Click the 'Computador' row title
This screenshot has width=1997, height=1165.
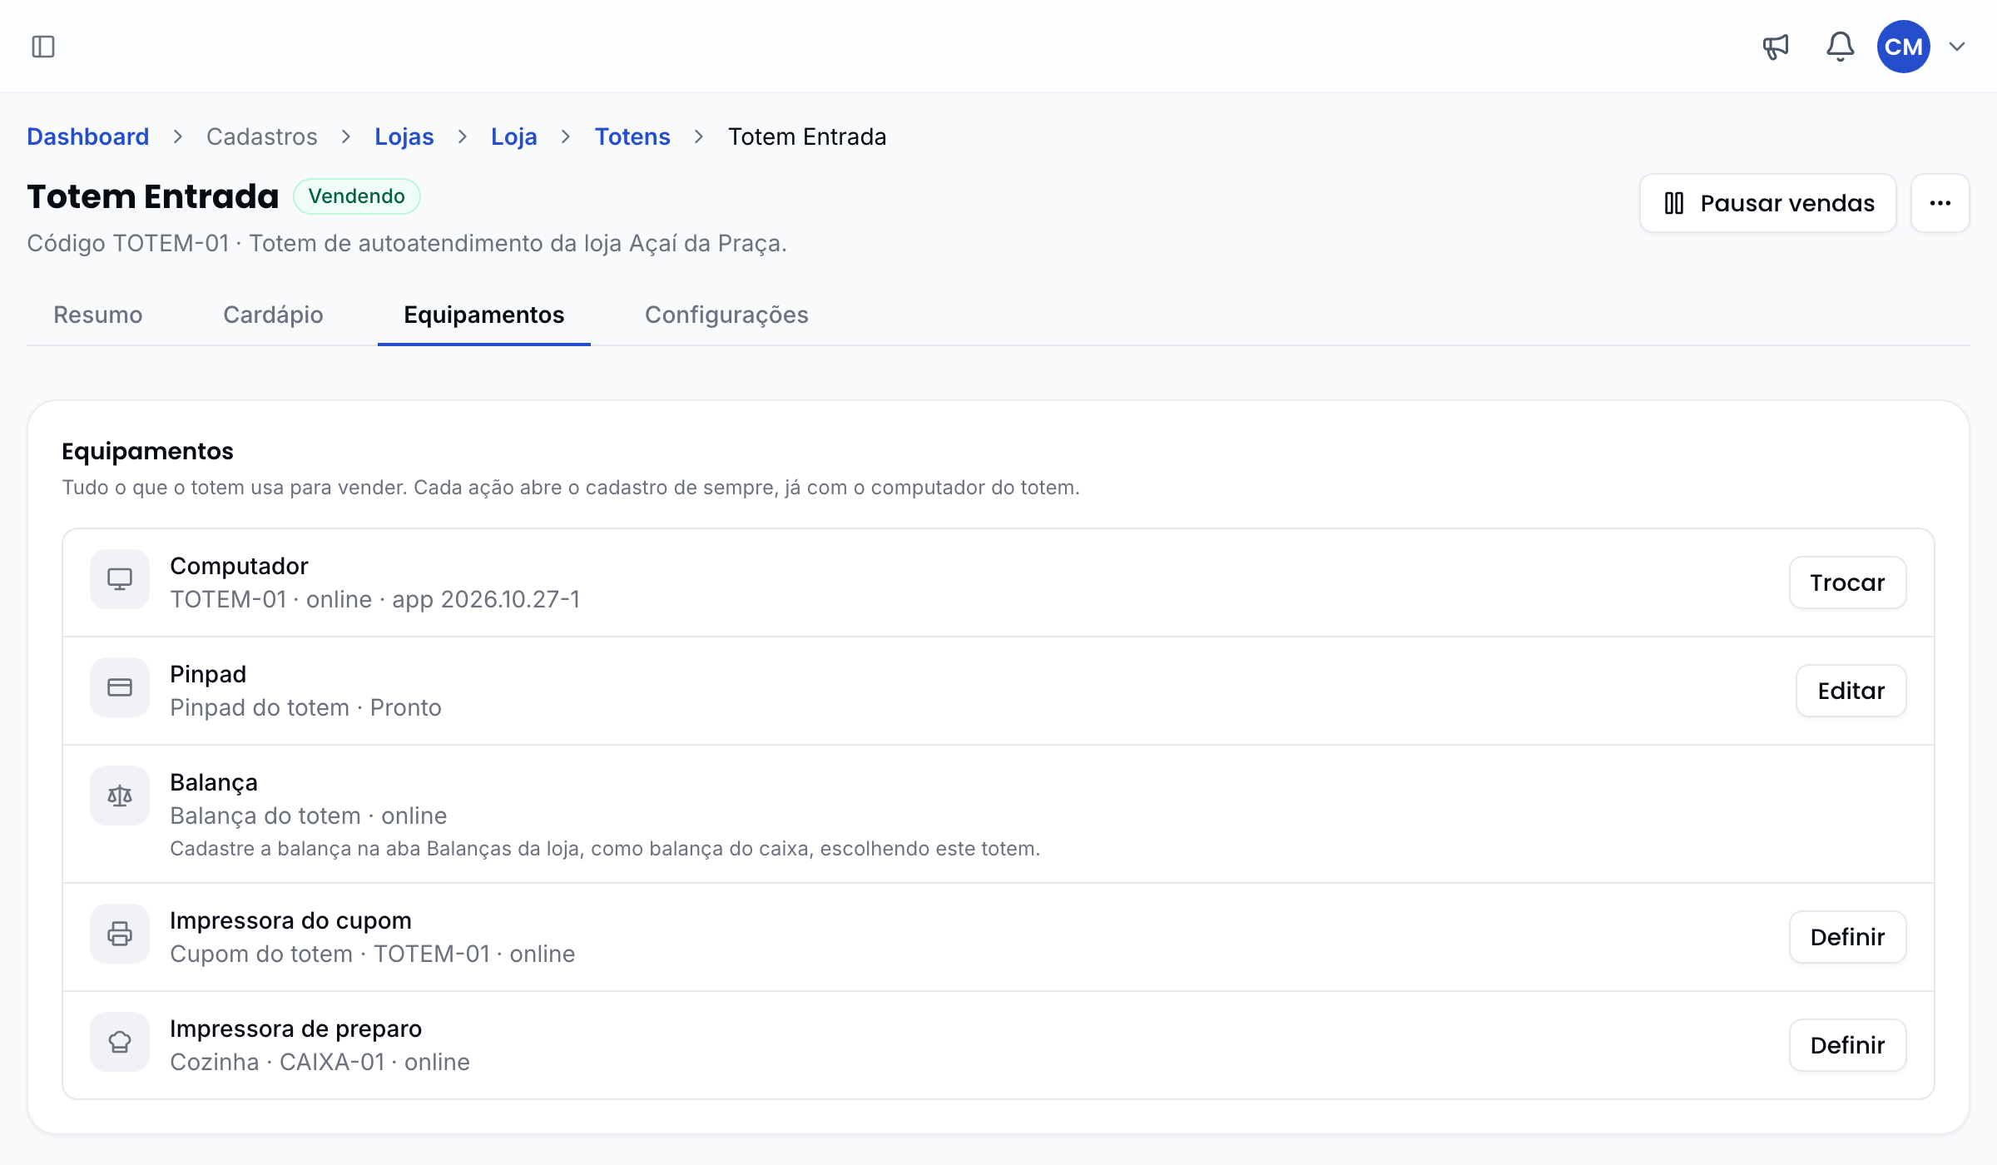pos(239,566)
